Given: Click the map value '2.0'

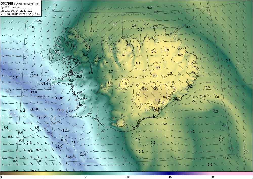Looking at the screenshot, I should tap(207, 87).
